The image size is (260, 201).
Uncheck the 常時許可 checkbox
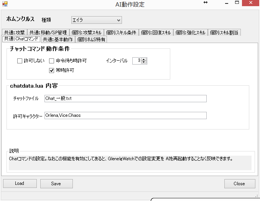(x=51, y=71)
